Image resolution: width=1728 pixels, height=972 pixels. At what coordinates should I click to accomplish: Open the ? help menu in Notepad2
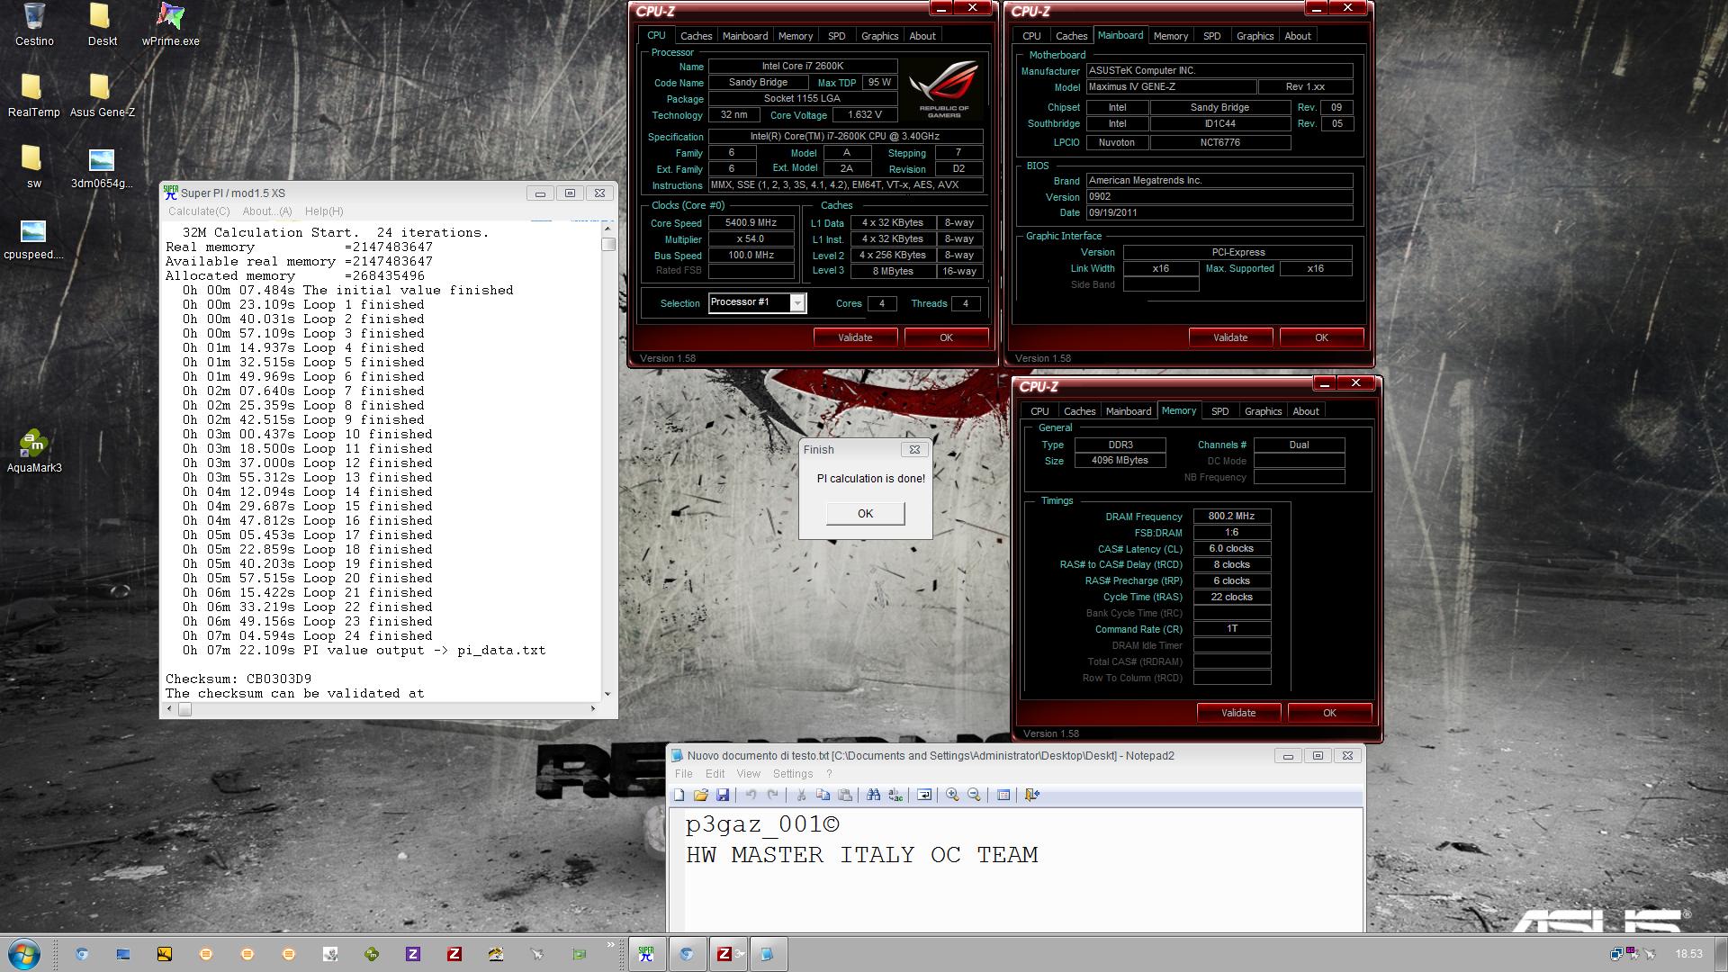pos(829,774)
